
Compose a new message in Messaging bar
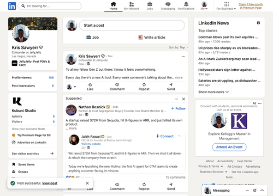point(255,190)
